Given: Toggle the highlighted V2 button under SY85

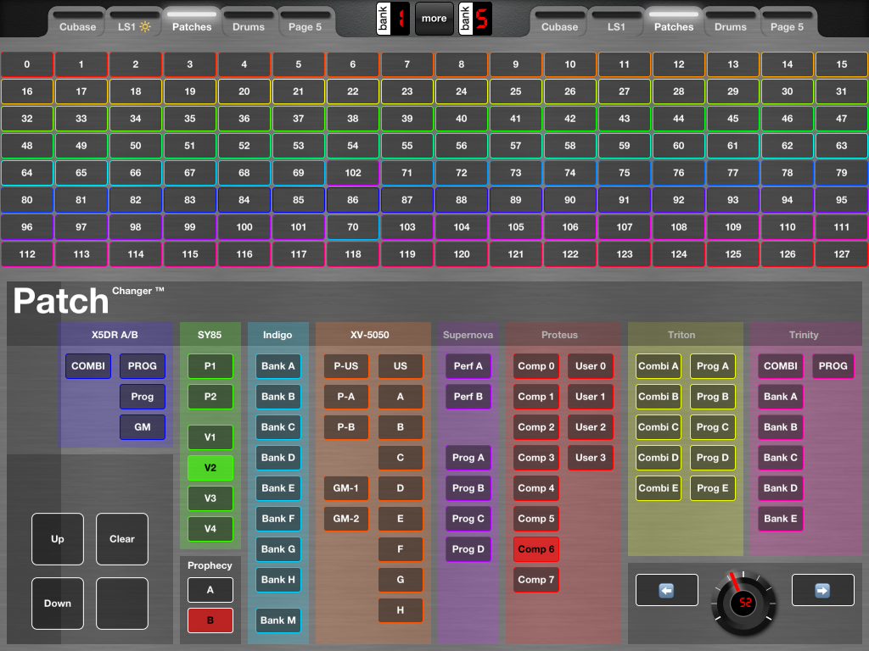Looking at the screenshot, I should point(210,468).
